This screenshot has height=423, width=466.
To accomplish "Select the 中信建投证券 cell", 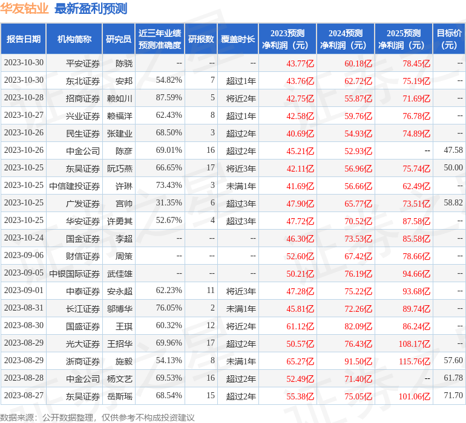I will click(74, 186).
